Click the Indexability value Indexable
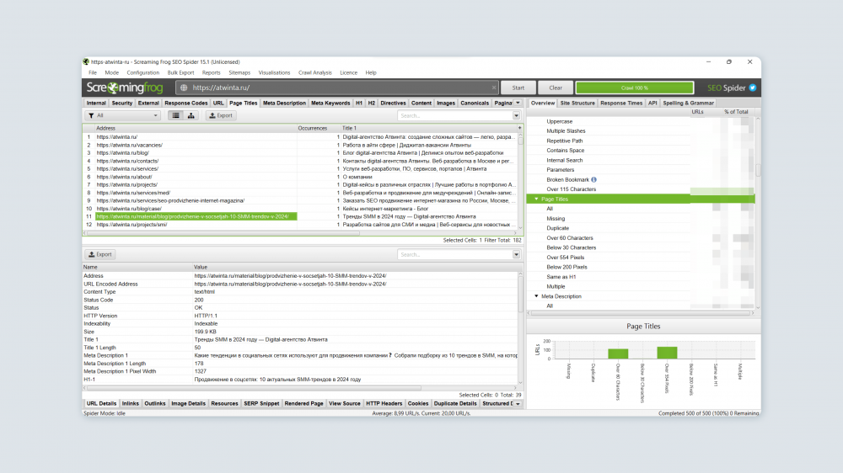Viewport: 843px width, 473px height. (206, 324)
